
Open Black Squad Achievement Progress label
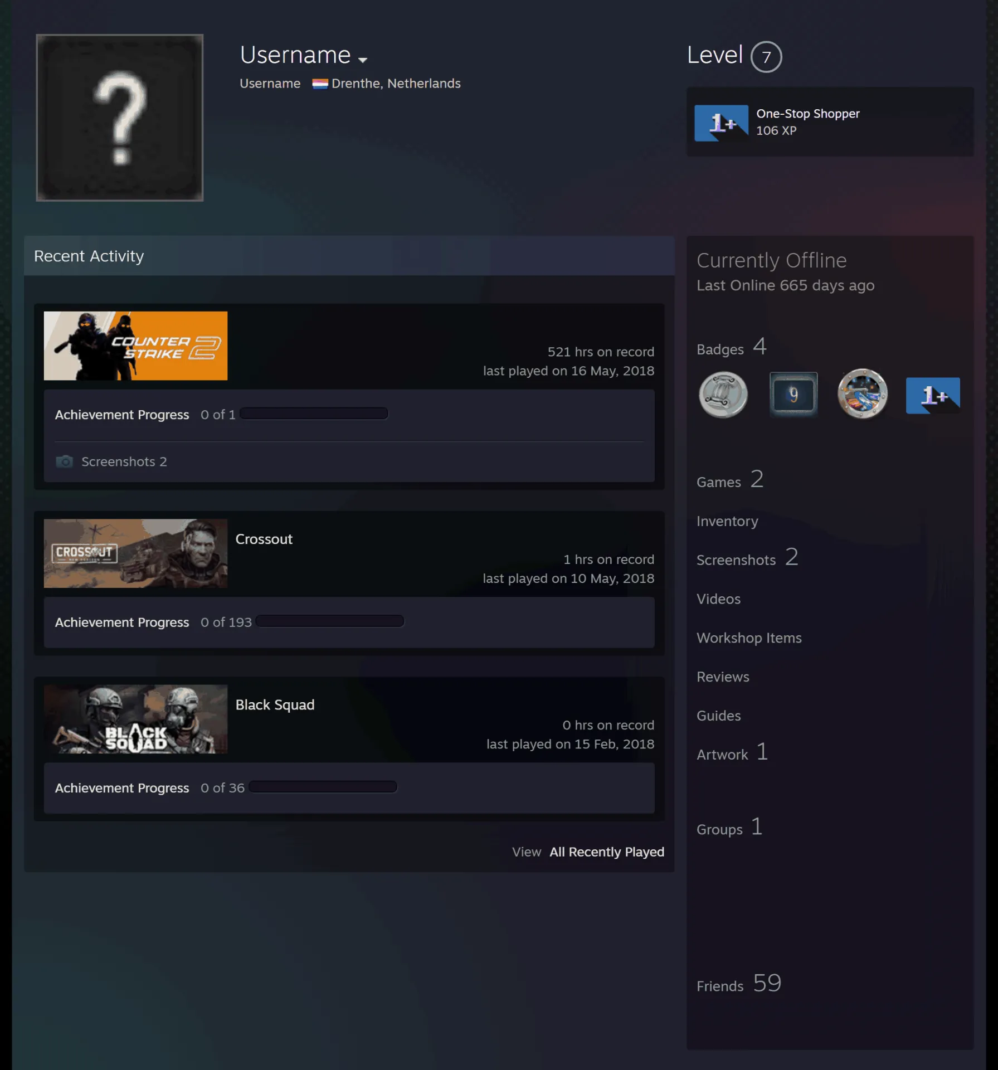coord(122,788)
